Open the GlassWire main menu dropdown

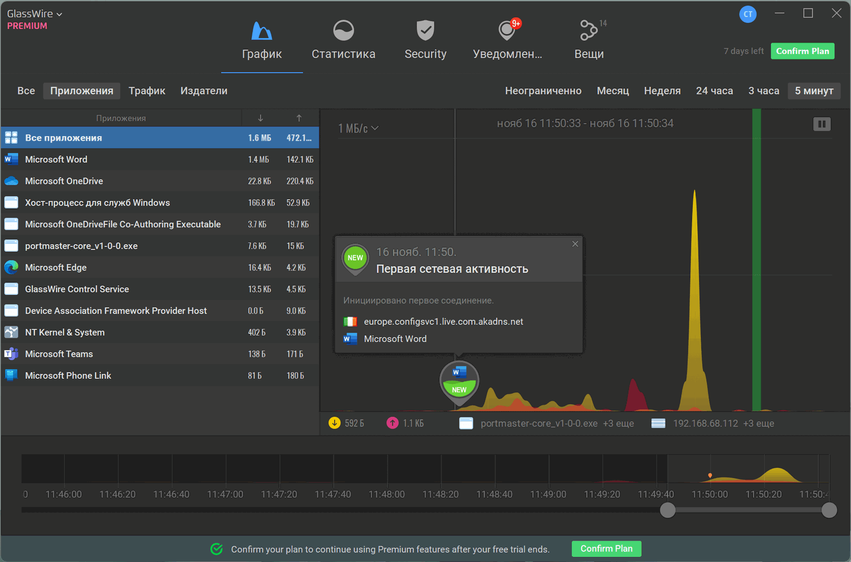[35, 14]
